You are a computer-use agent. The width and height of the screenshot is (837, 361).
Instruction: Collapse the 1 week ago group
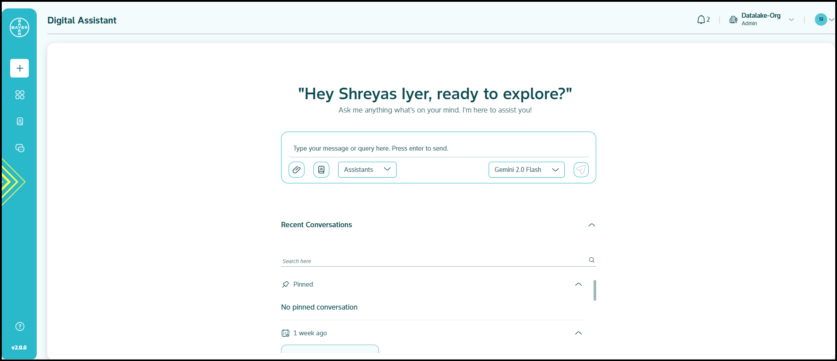[x=578, y=333]
